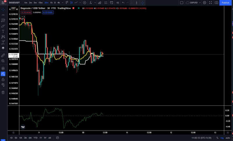Viewport: 233px width, 141px height.
Task: Click the DOGEUSDT symbol search
Action: pyautogui.click(x=14, y=3)
